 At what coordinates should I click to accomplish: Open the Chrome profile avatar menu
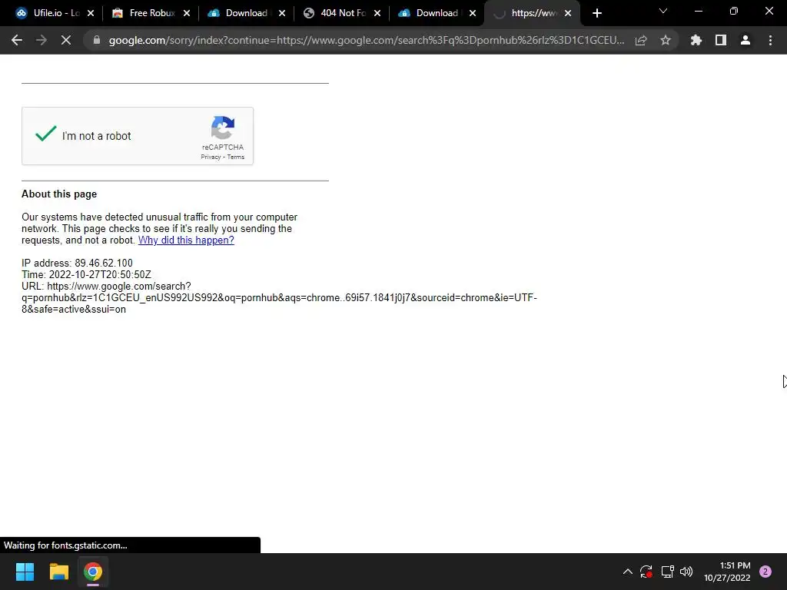(745, 40)
